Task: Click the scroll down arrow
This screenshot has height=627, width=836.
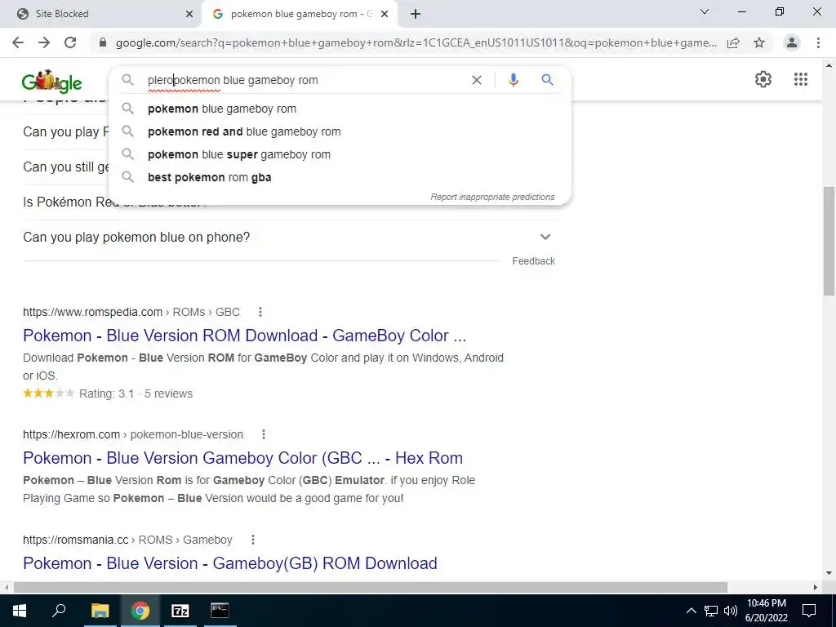Action: tap(829, 574)
